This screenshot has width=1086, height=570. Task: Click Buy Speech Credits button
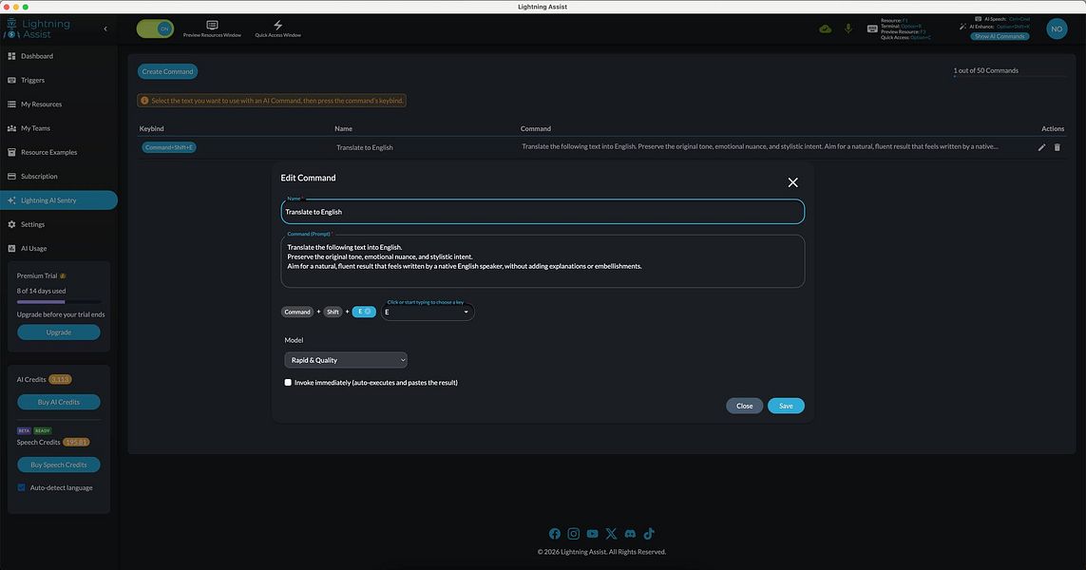click(x=59, y=465)
